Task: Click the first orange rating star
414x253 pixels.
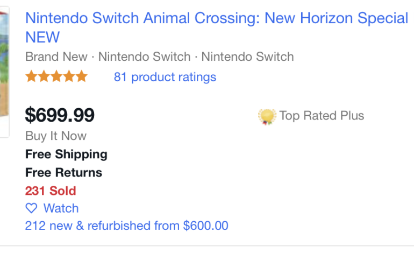Action: pyautogui.click(x=31, y=76)
